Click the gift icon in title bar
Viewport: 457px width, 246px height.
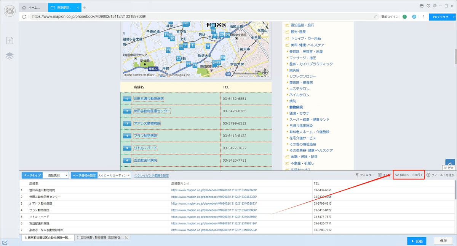pyautogui.click(x=422, y=6)
